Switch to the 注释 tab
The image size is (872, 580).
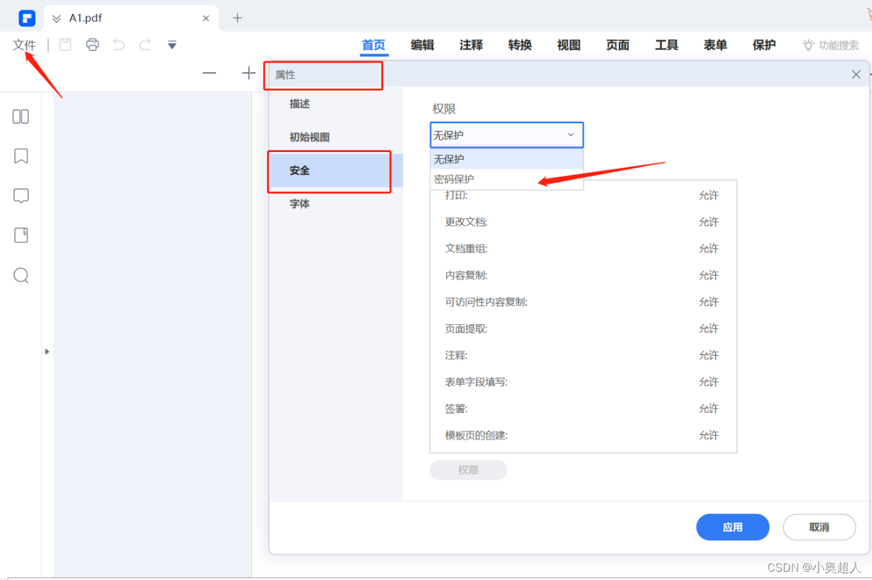click(x=471, y=45)
